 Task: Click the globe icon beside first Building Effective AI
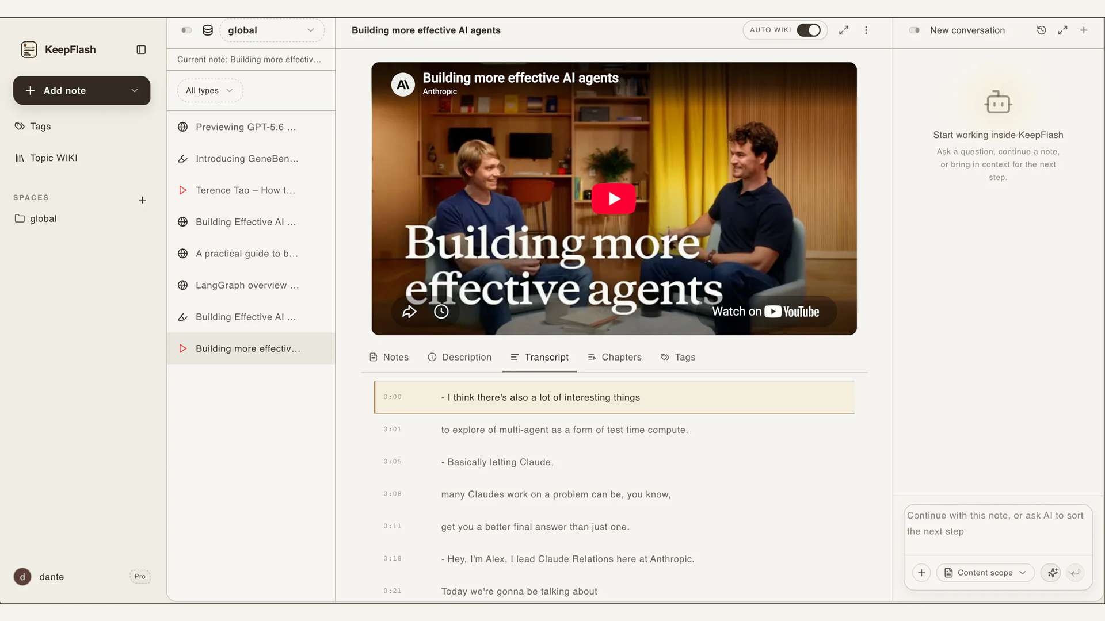(x=182, y=221)
